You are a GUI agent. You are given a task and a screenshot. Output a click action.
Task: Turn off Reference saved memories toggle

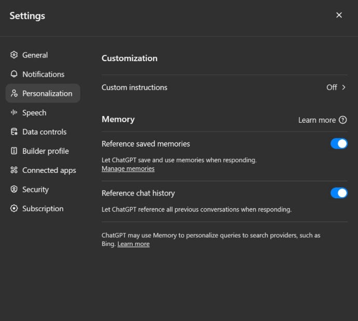tap(339, 144)
